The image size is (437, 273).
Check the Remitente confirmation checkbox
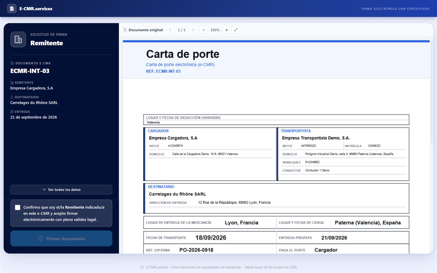(x=17, y=207)
